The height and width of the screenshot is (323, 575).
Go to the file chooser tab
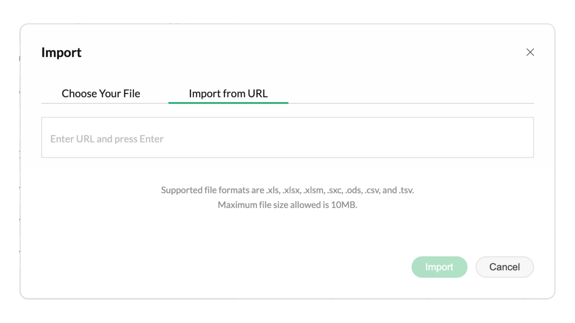(x=101, y=94)
